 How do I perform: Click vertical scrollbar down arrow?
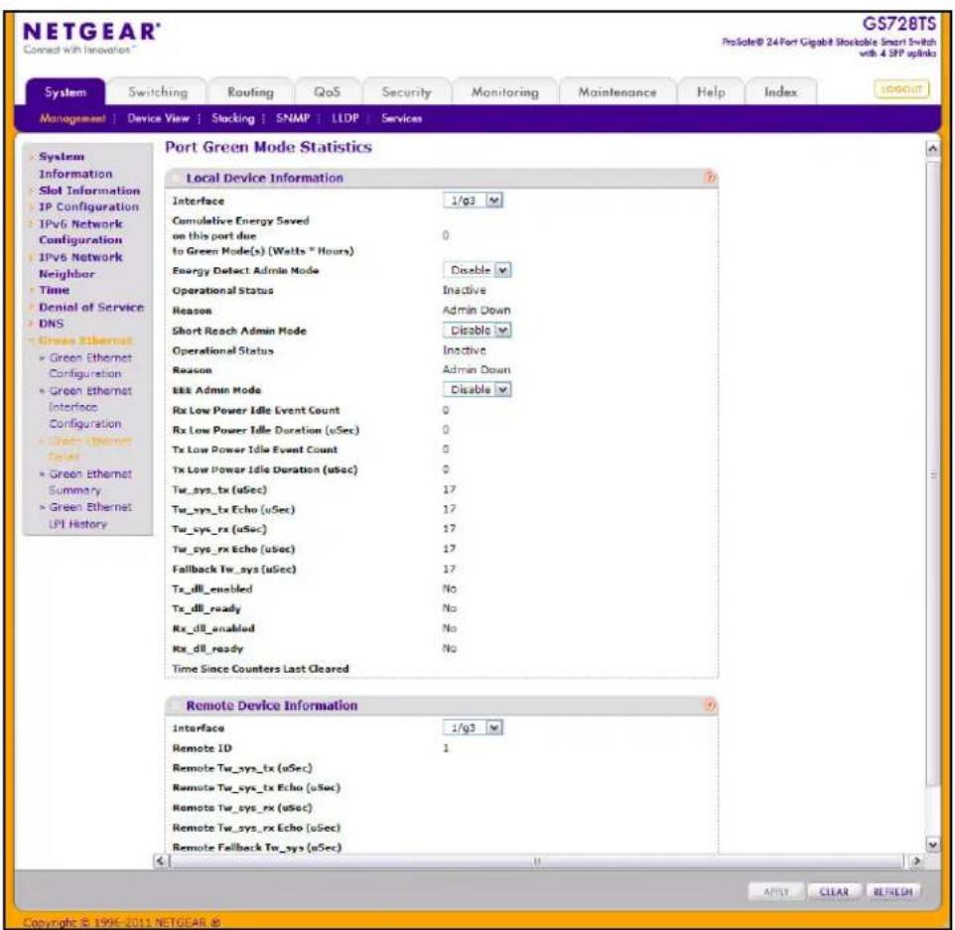pyautogui.click(x=932, y=845)
